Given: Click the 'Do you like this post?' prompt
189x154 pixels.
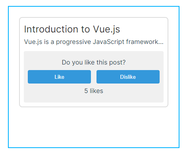Looking at the screenshot, I should [94, 63].
